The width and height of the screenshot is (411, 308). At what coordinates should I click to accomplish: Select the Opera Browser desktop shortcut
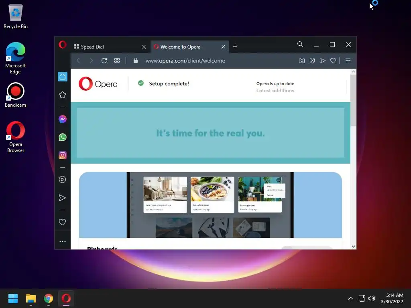click(x=16, y=137)
